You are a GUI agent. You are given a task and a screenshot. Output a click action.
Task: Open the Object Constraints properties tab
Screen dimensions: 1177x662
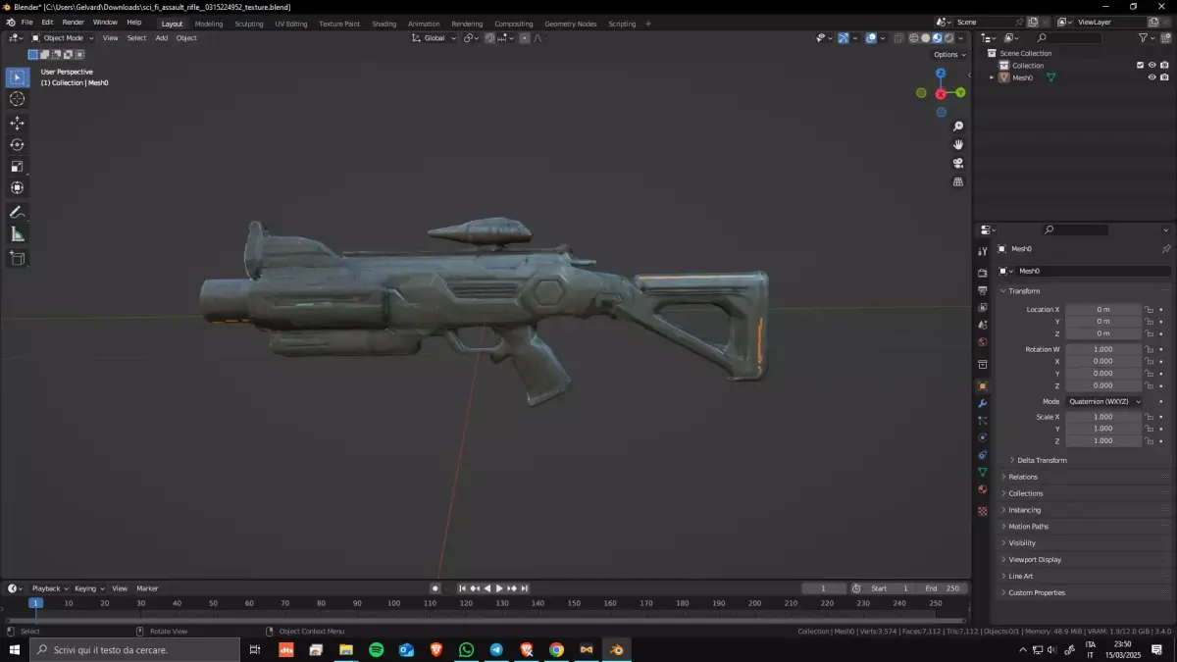click(983, 454)
